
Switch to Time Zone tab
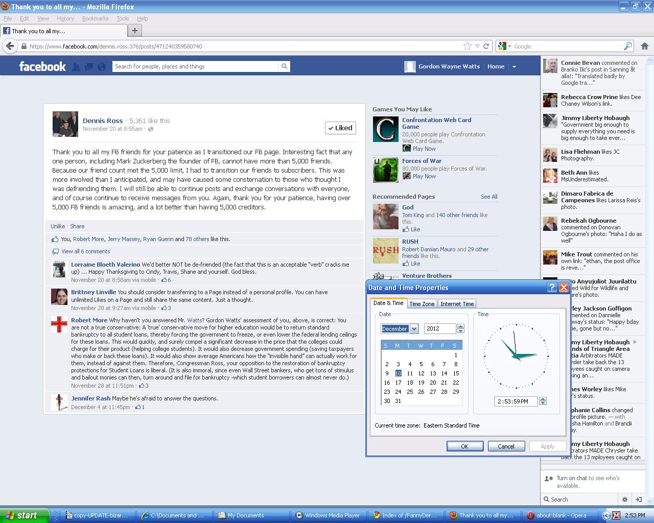point(422,304)
